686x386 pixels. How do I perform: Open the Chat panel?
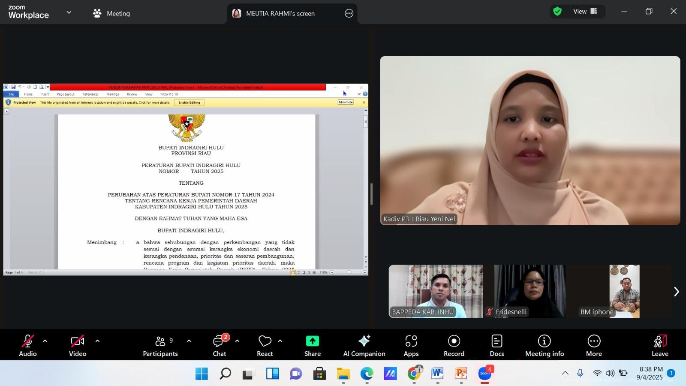click(220, 346)
